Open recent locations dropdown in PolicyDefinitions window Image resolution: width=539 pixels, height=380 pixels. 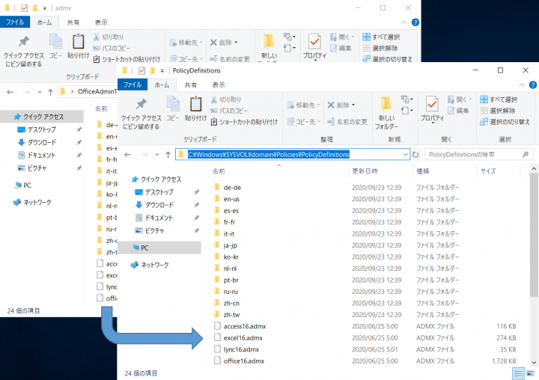[156, 155]
